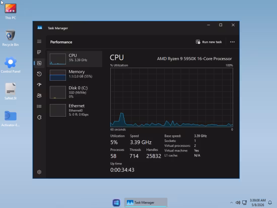Open Recycle Bin desktop icon
The width and height of the screenshot is (277, 208).
11,38
